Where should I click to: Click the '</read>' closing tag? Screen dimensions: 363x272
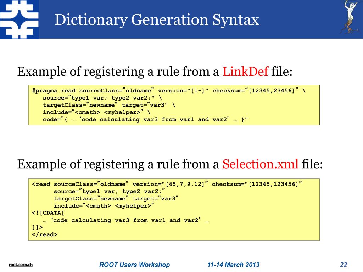pyautogui.click(x=44, y=234)
